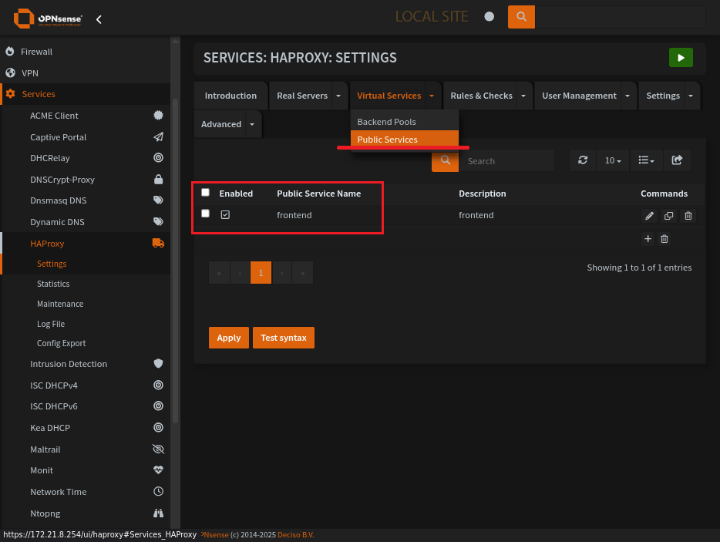The image size is (720, 542).
Task: Open the Introduction tab
Action: pos(230,96)
